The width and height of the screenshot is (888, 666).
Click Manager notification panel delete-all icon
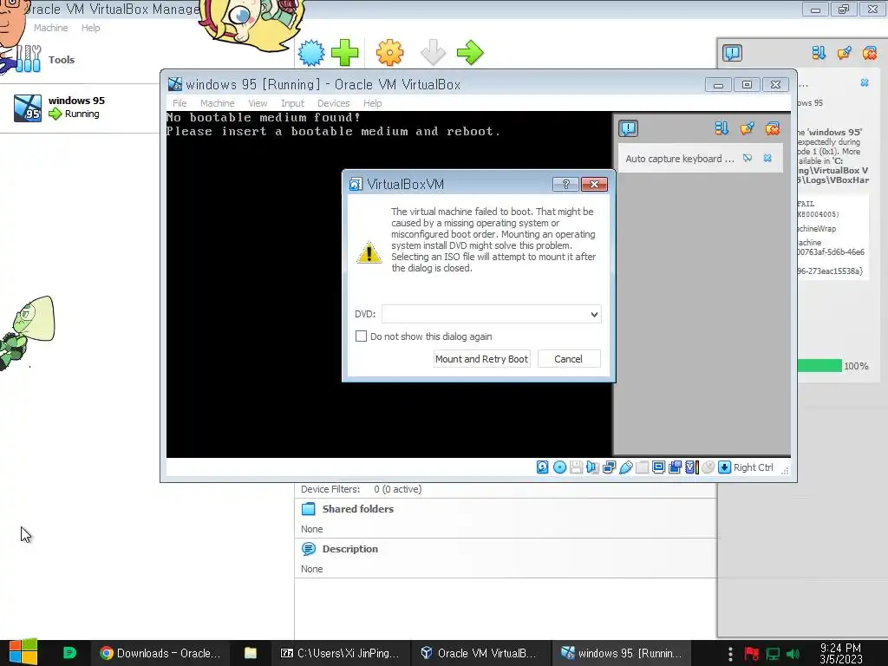pyautogui.click(x=869, y=53)
